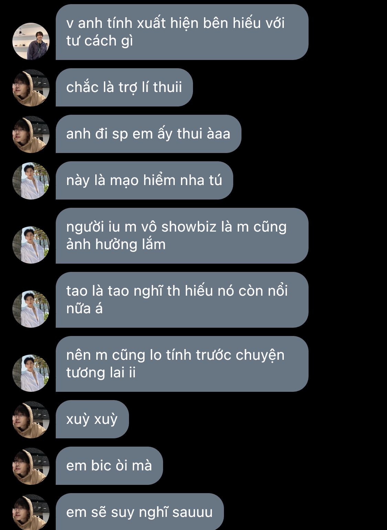387x530 pixels.
Task: Tap avatar beside 'này là mạo hiểm nha tú'
Action: (31, 181)
